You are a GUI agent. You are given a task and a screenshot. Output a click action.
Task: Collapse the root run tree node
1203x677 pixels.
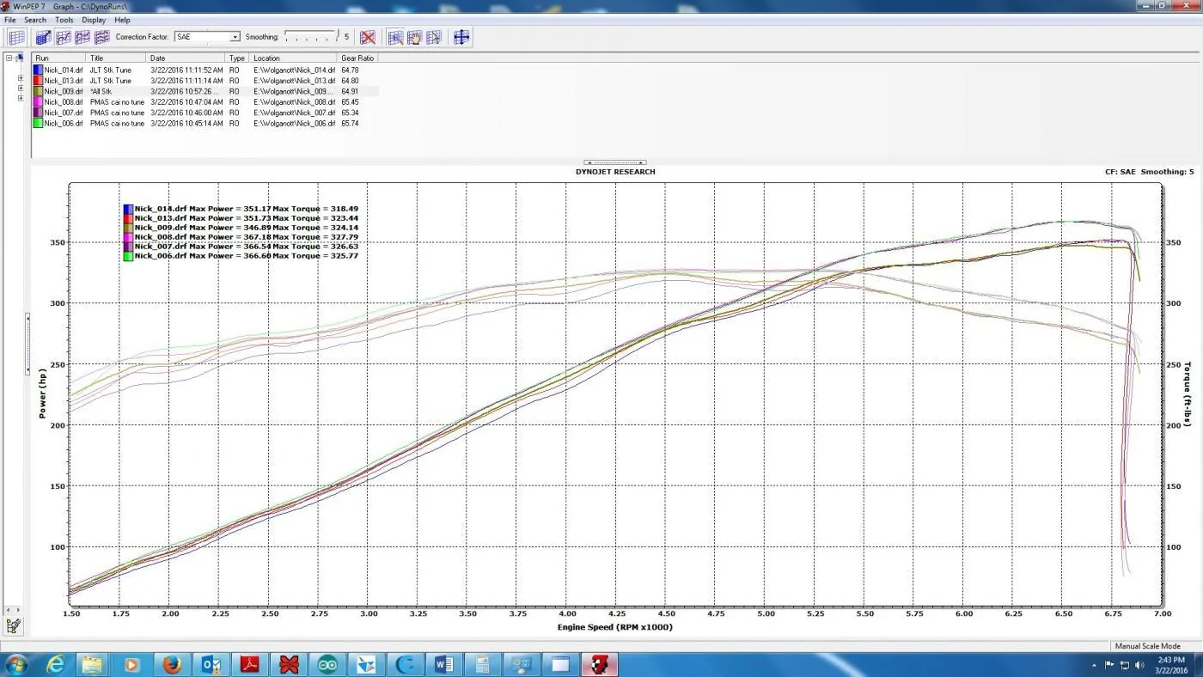click(9, 58)
